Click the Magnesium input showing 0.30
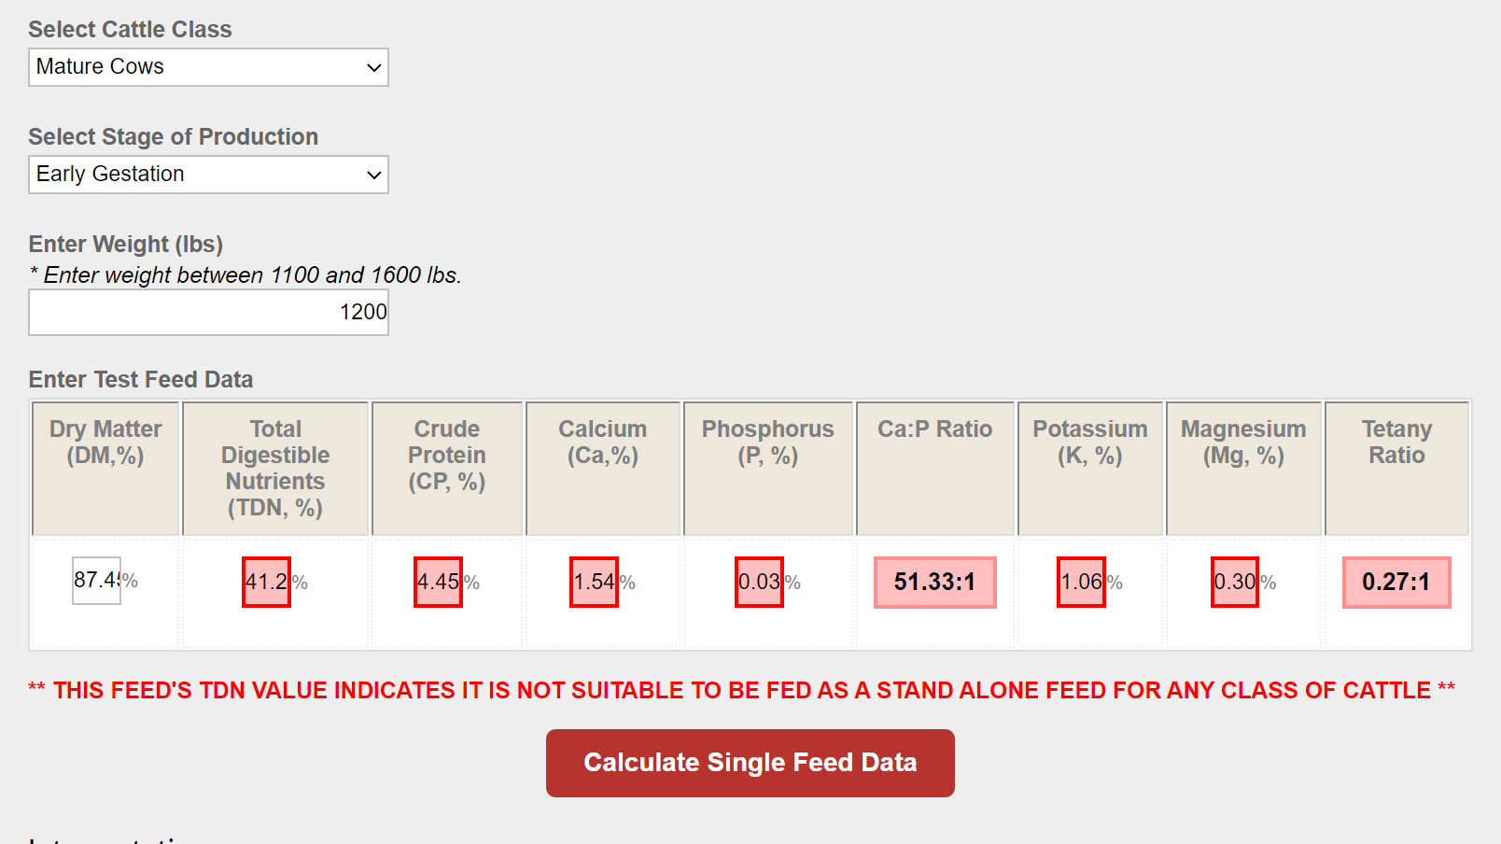 (1235, 582)
